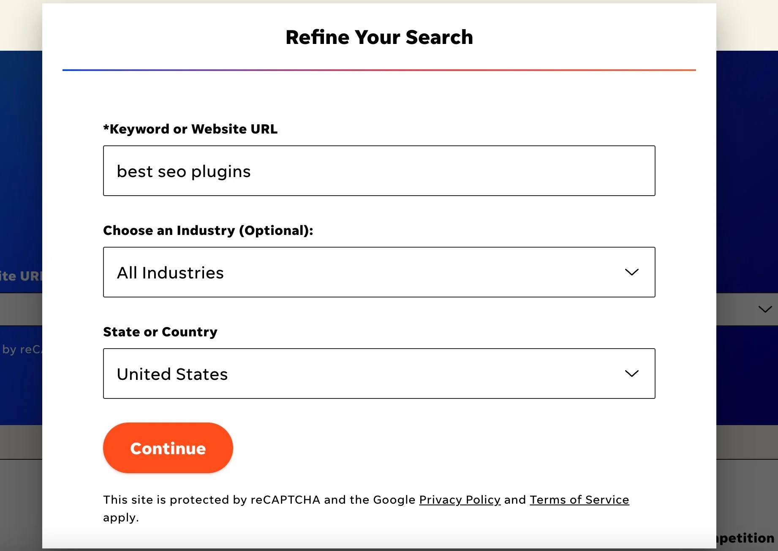Click the "best seo plugins" text in the field
778x551 pixels.
pyautogui.click(x=184, y=172)
